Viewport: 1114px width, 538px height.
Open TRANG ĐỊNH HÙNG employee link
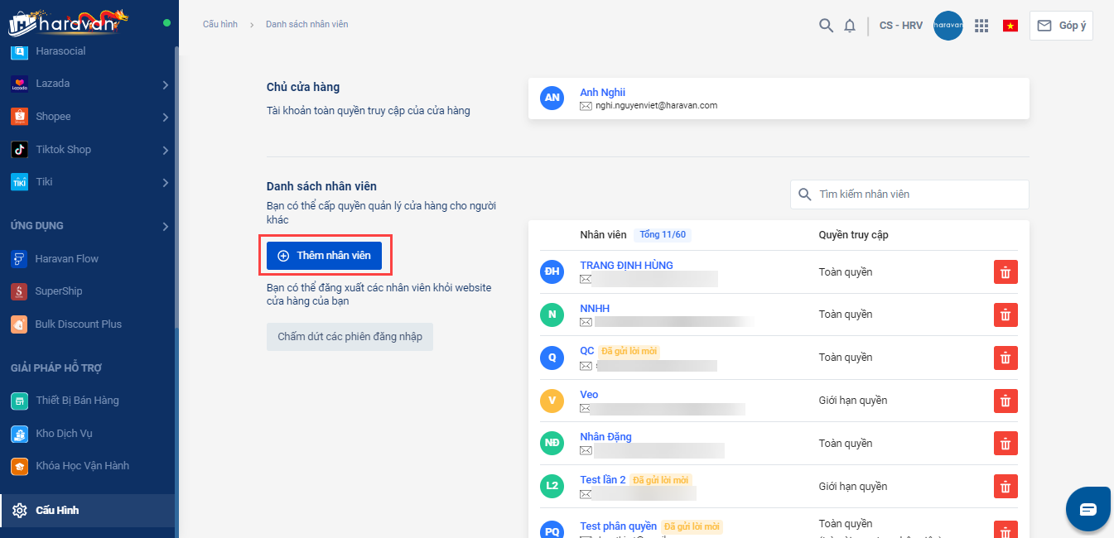click(x=626, y=266)
